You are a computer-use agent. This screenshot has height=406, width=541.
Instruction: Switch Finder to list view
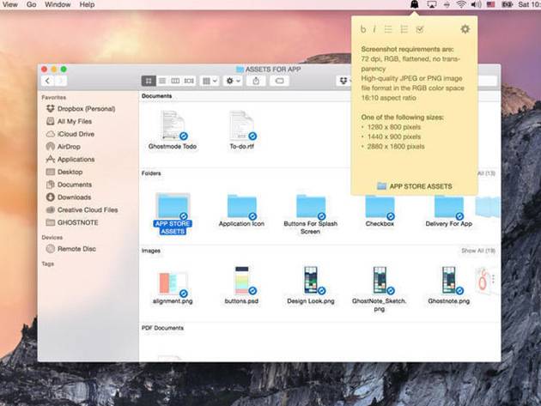(x=161, y=81)
